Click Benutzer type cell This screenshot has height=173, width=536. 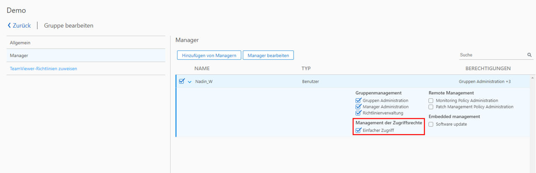[310, 81]
